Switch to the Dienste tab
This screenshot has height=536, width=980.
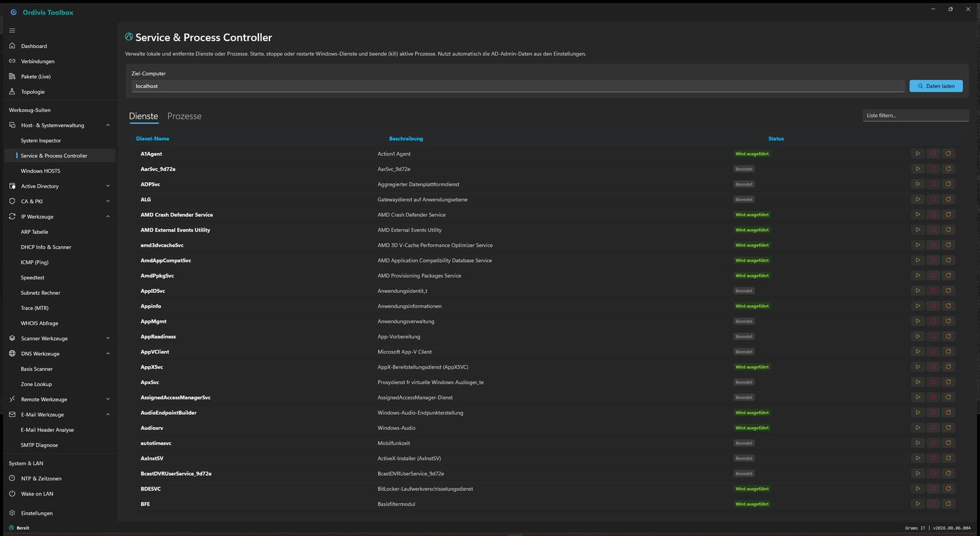point(143,116)
